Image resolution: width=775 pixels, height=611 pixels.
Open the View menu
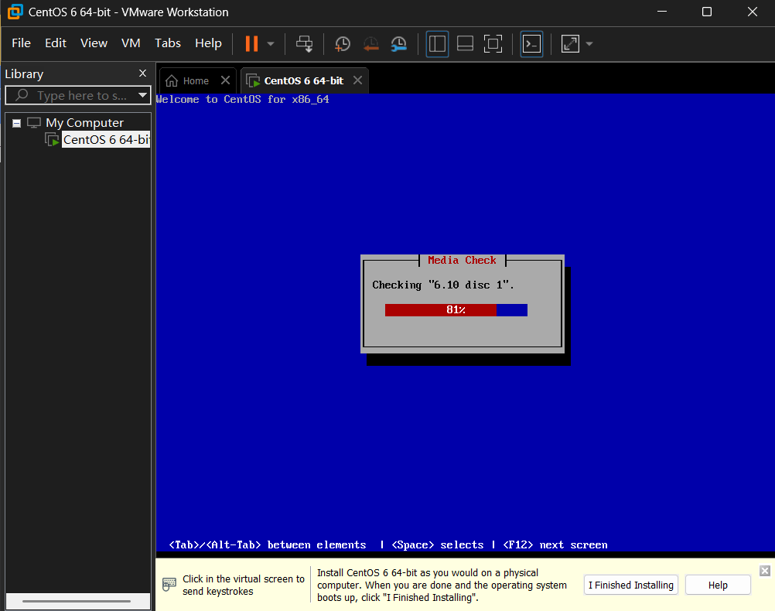pos(94,43)
